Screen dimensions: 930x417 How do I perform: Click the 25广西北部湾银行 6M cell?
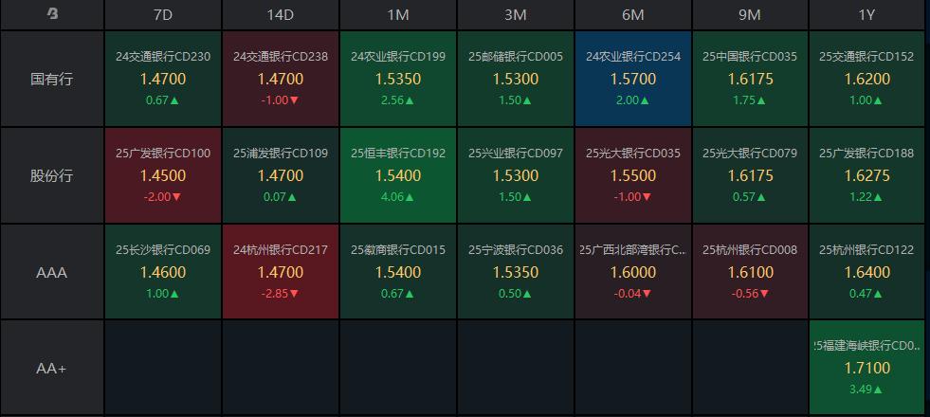[633, 272]
